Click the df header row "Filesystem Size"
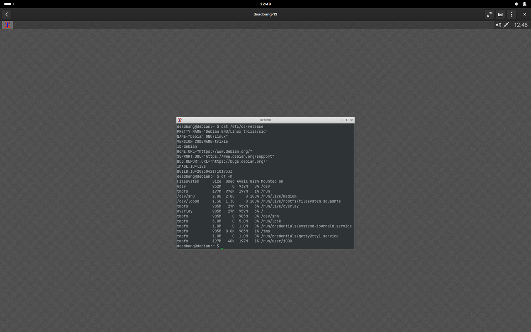Image resolution: width=531 pixels, height=332 pixels. click(230, 181)
